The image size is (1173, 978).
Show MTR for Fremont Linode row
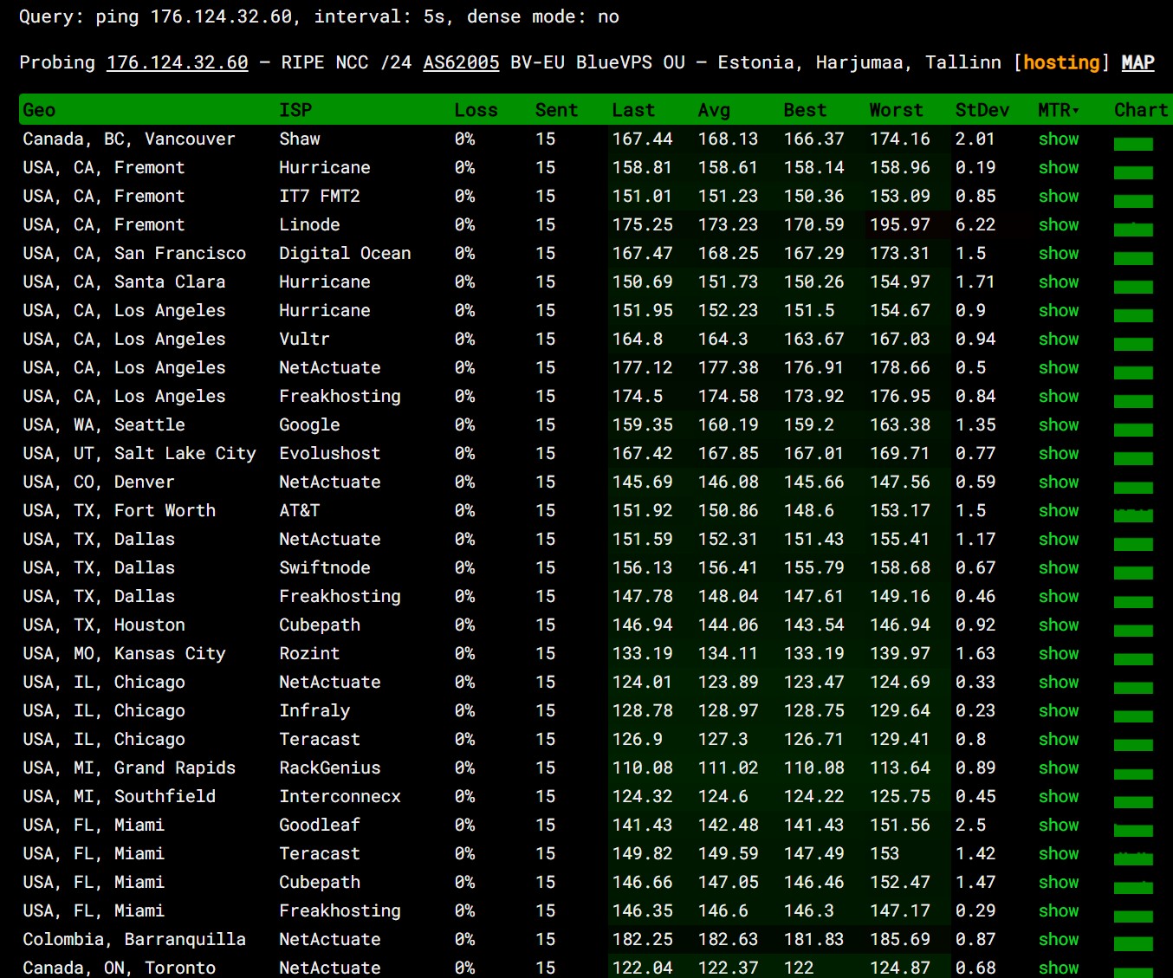1059,224
